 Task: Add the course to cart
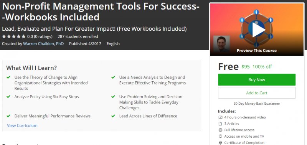click(x=257, y=93)
